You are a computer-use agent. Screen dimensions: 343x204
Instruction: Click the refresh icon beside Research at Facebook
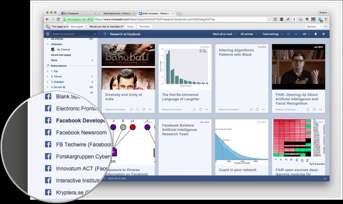tap(105, 34)
